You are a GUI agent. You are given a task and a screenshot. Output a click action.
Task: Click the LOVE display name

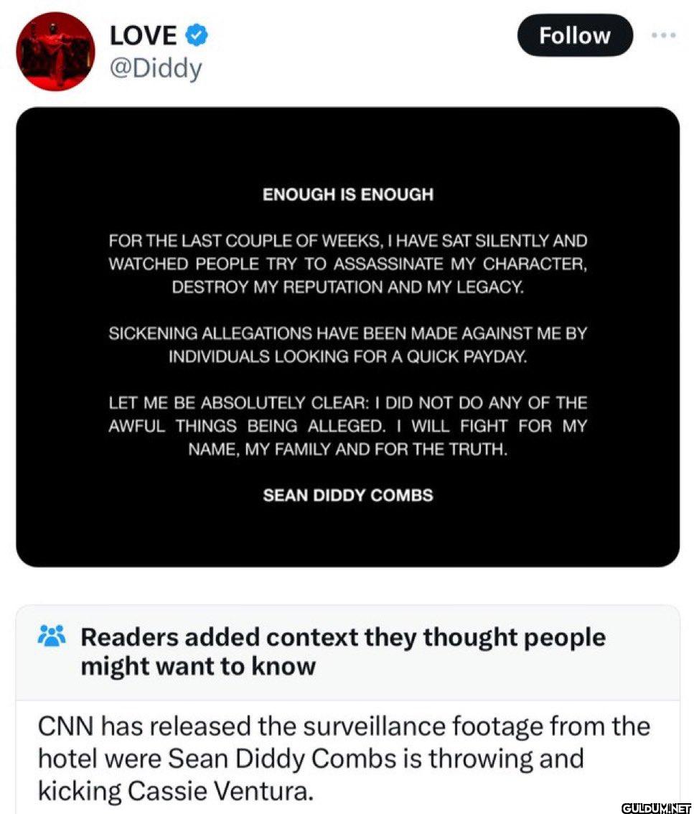144,35
